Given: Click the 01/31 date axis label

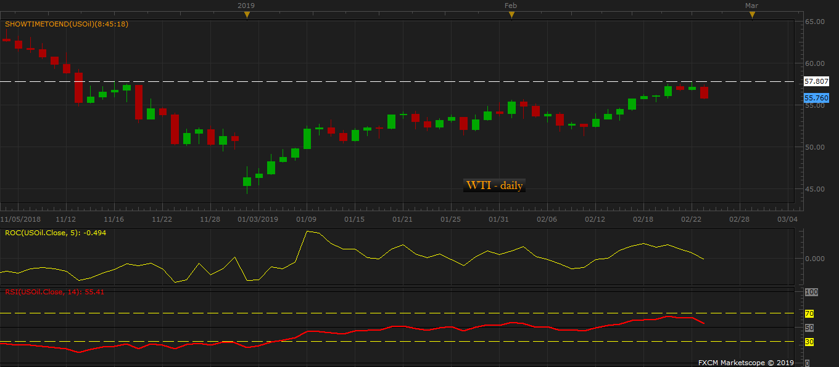Looking at the screenshot, I should tap(498, 219).
